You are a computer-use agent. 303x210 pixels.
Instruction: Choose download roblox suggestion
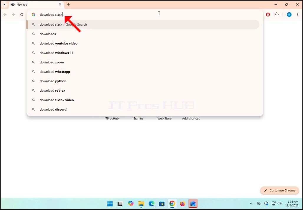[143, 91]
